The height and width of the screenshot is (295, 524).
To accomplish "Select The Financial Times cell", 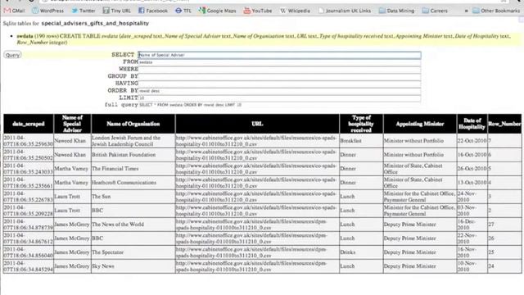I will pos(133,169).
